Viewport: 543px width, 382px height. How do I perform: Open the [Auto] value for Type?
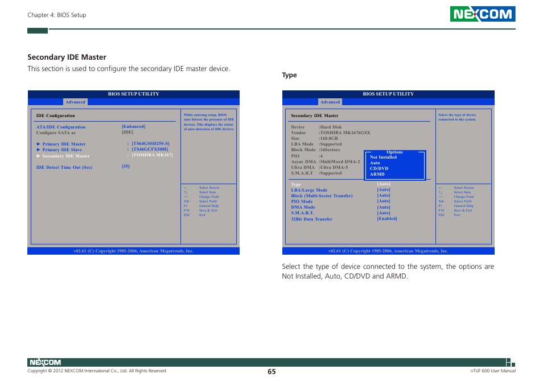point(384,184)
